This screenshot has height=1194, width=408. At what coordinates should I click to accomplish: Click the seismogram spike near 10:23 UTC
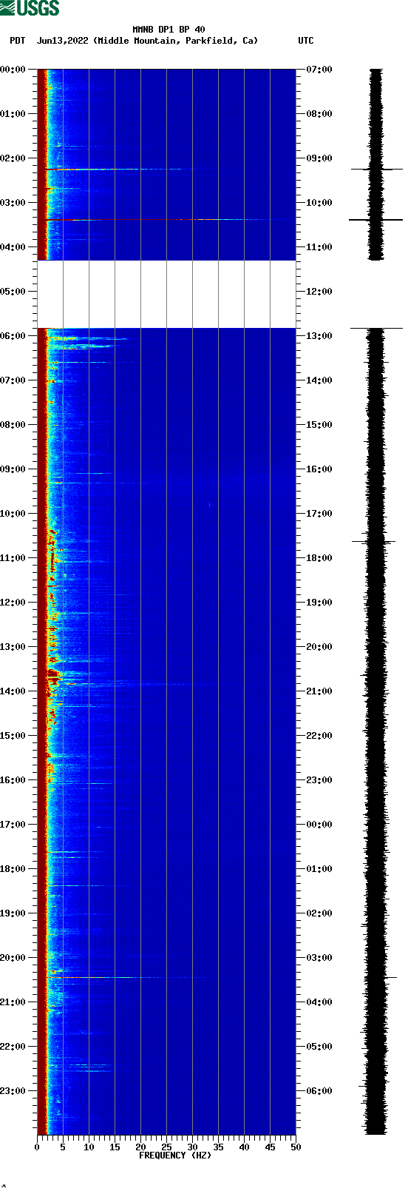(376, 220)
